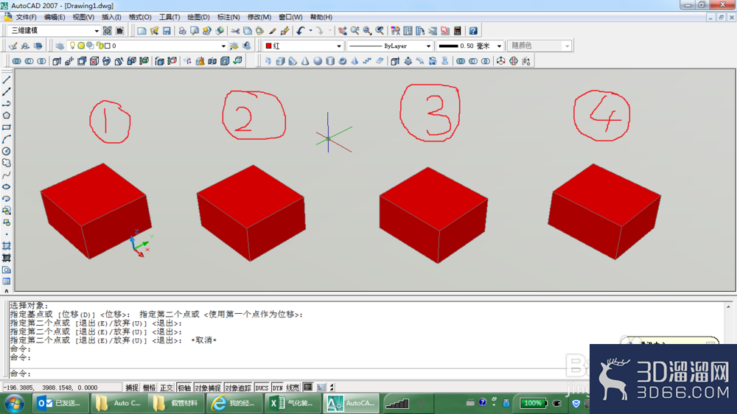Click the Copy clipboard icon

pos(248,31)
